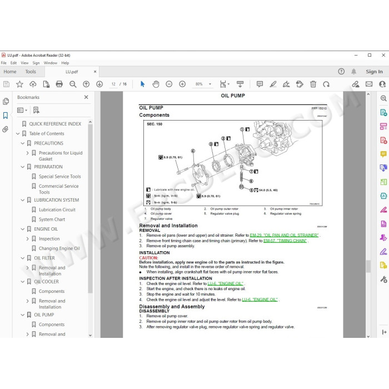Image resolution: width=389 pixels, height=389 pixels.
Task: Zoom in with the plus icon
Action: [x=182, y=84]
